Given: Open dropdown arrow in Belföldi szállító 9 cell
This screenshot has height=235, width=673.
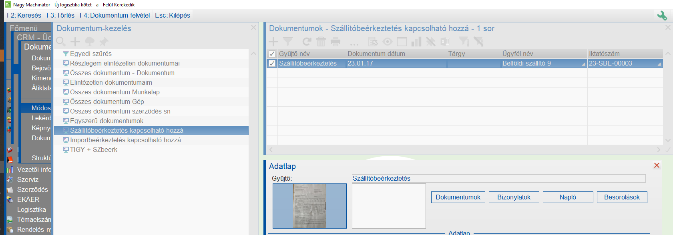Looking at the screenshot, I should click(x=583, y=64).
